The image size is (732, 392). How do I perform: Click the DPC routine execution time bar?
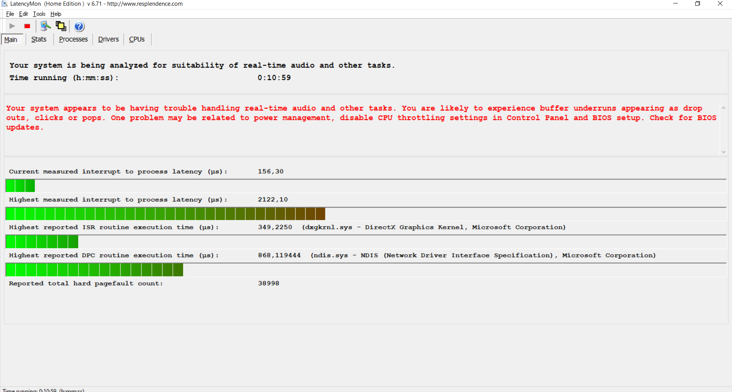pos(94,270)
